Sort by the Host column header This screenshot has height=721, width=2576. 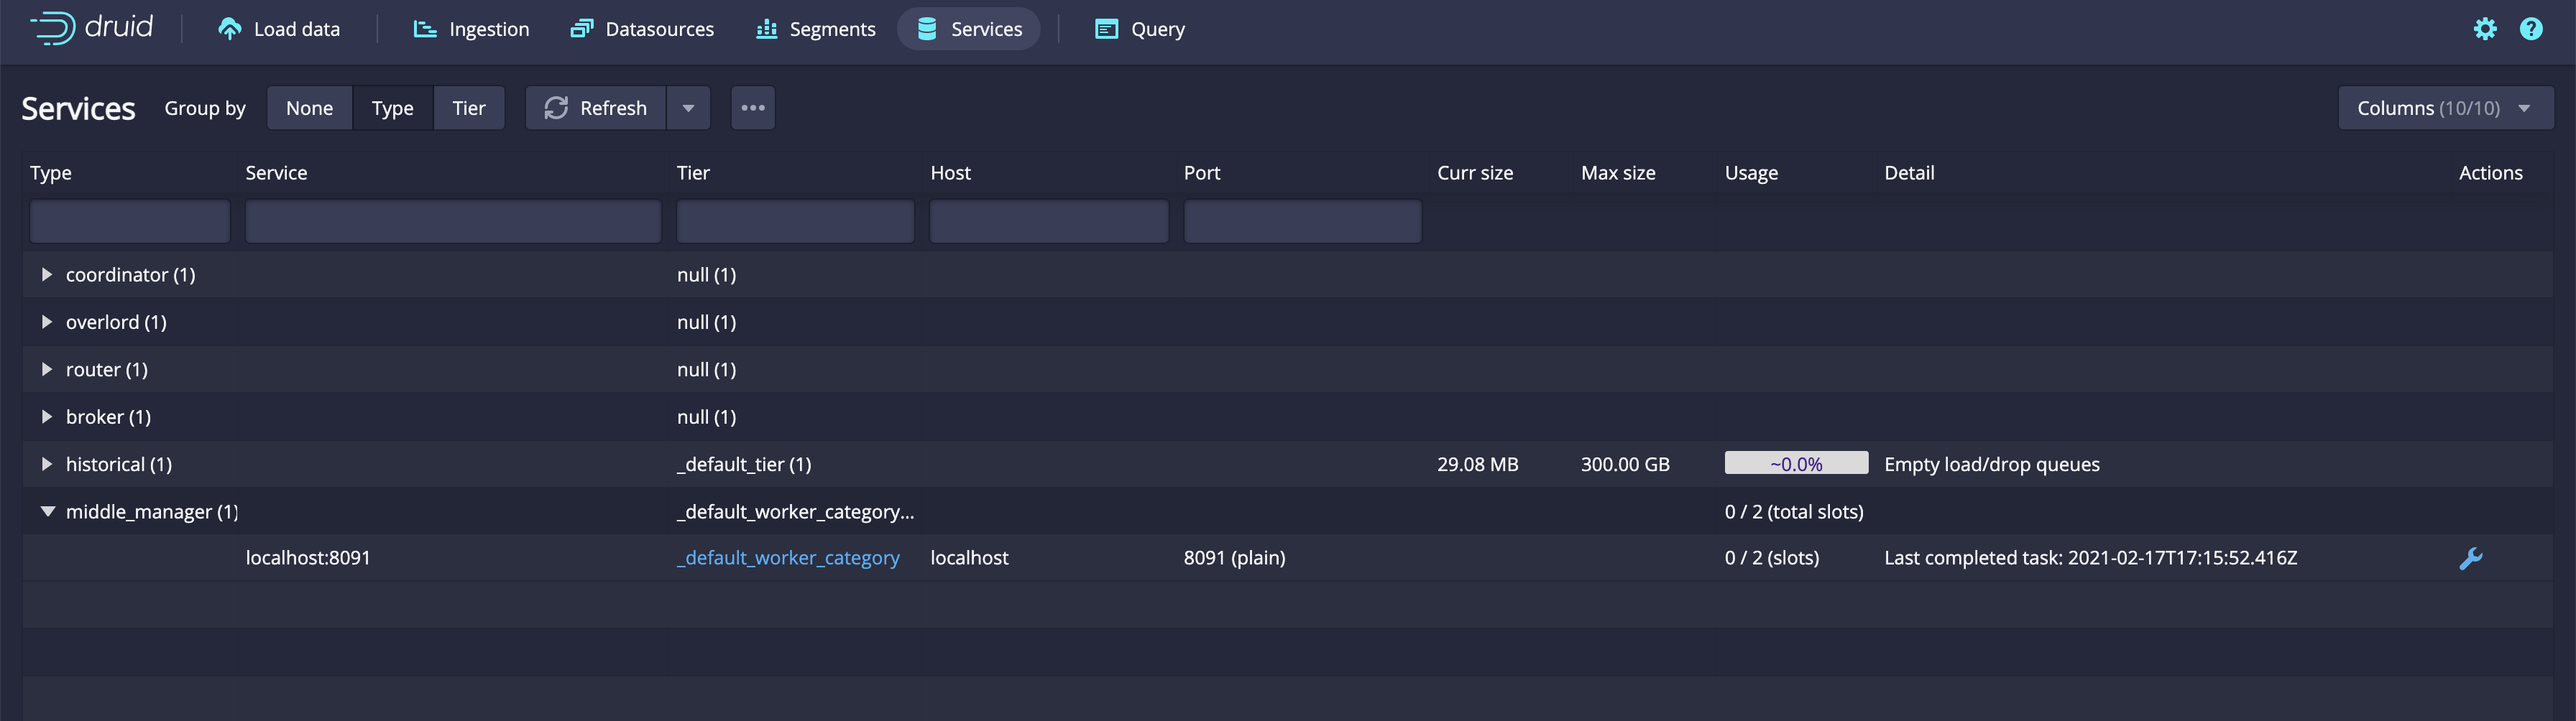point(950,173)
